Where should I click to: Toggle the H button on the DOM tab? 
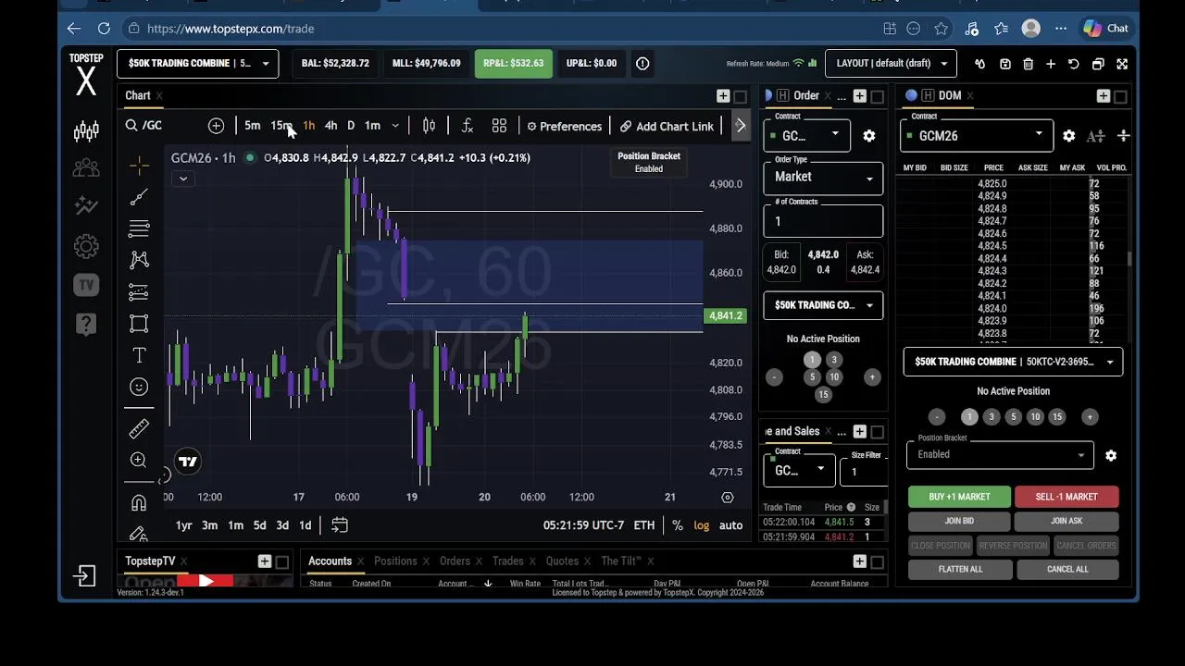click(x=926, y=95)
